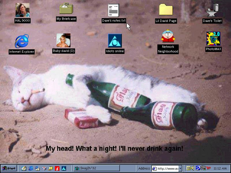Launch the Idiots online AOL shortcut
The image size is (231, 173).
click(115, 41)
